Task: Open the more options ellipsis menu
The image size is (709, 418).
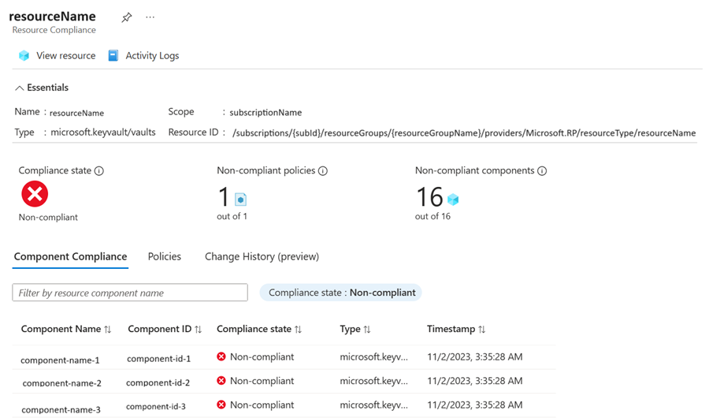Action: pos(150,17)
